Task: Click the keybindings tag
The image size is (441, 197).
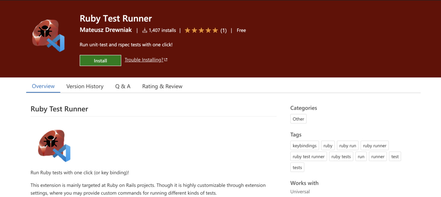Action: pyautogui.click(x=305, y=146)
